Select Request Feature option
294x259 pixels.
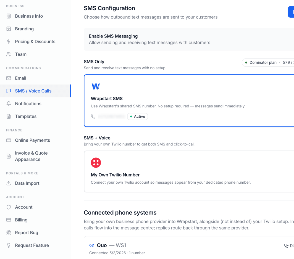pos(36,245)
